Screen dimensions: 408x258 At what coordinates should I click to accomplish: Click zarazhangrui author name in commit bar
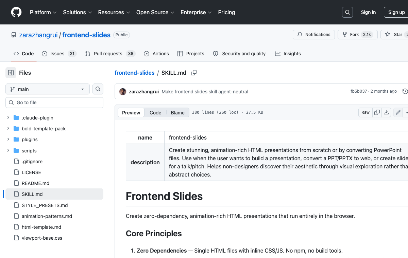[144, 92]
